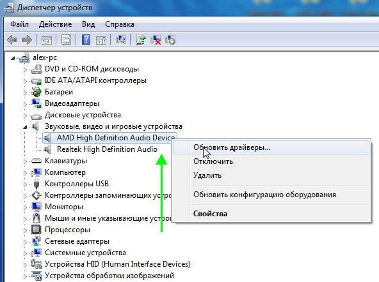This screenshot has height=282, width=379.
Task: Click the Properties sheet toolbar icon
Action: [66, 40]
